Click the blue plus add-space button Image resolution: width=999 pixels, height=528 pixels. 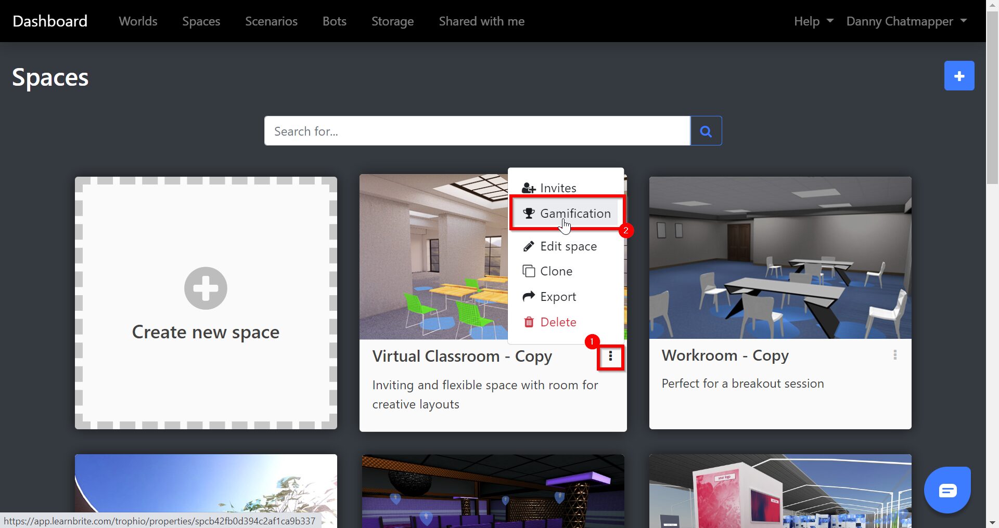point(959,76)
